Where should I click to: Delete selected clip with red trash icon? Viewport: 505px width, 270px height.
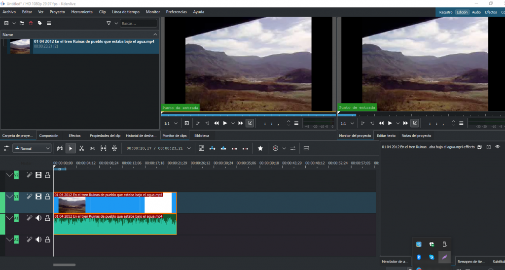point(31,23)
